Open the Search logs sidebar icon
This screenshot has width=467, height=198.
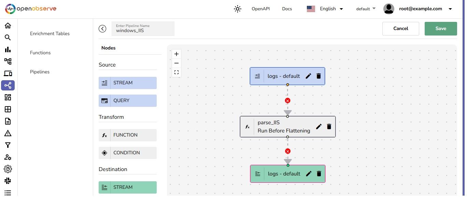click(x=8, y=38)
